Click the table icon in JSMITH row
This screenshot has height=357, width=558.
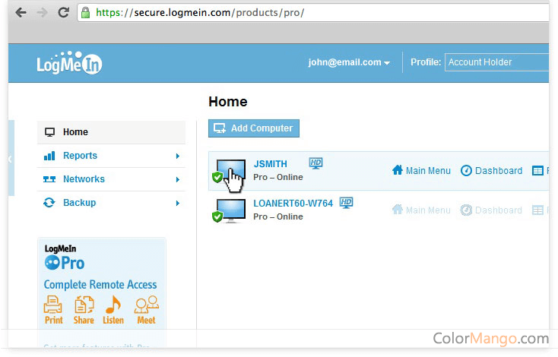(x=537, y=171)
